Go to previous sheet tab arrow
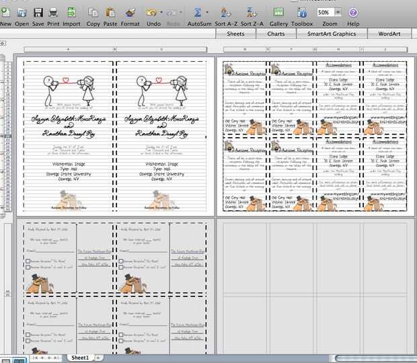This screenshot has width=417, height=363. [42, 358]
